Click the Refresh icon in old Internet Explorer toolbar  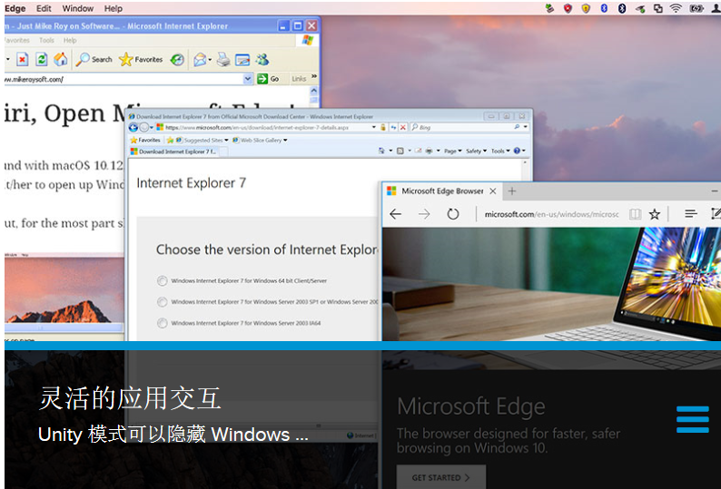coord(42,59)
